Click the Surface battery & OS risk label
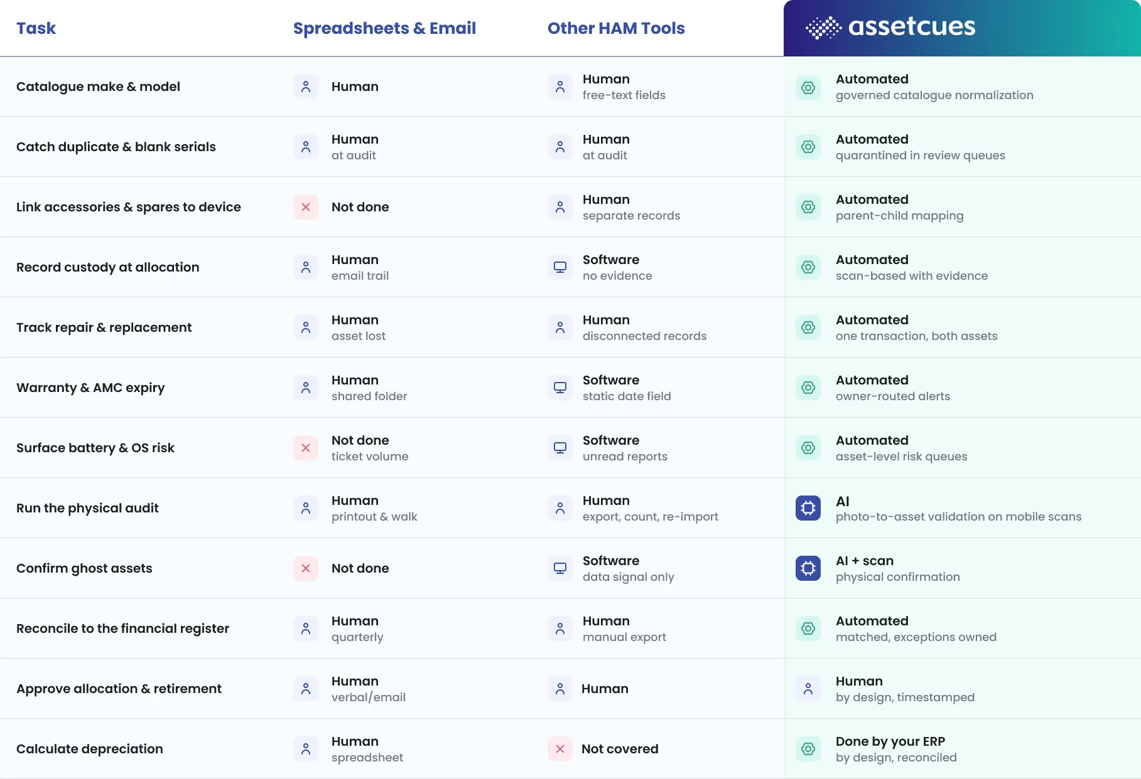The height and width of the screenshot is (779, 1141). tap(95, 448)
